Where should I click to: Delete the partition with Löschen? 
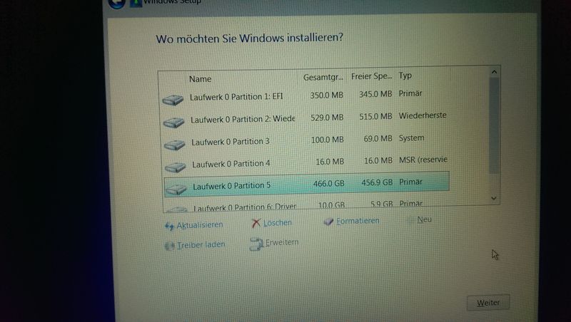pyautogui.click(x=278, y=223)
